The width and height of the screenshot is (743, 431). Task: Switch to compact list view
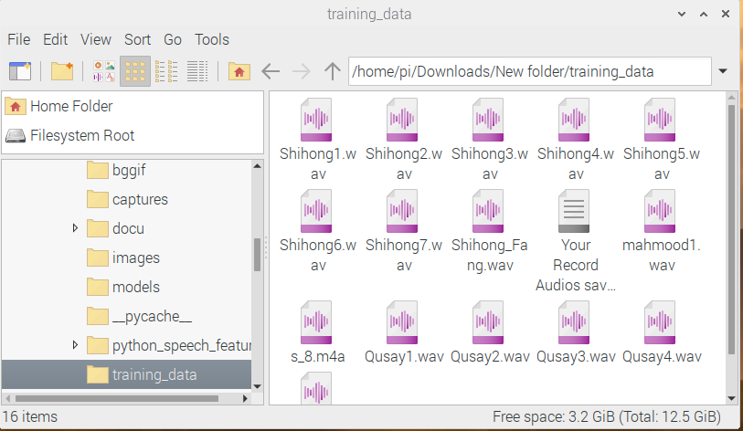click(166, 70)
